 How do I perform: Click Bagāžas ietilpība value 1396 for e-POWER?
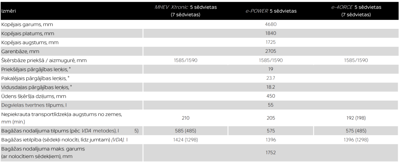click(x=270, y=140)
